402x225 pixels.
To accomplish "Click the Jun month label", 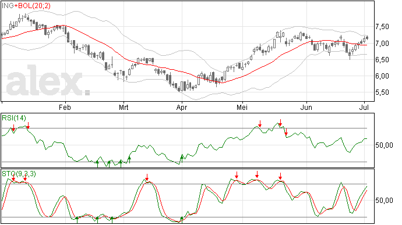I will pos(306,107).
